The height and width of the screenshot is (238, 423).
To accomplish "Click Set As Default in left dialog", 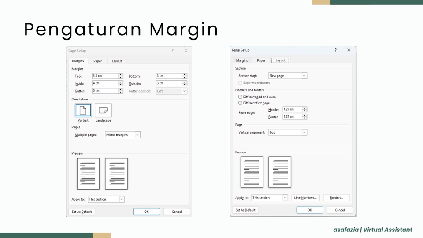I will 82,212.
